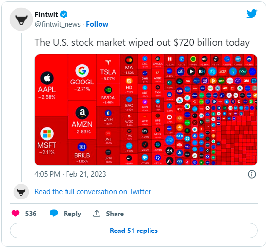This screenshot has width=267, height=248.
Task: Click the Reply button label
Action: pyautogui.click(x=72, y=214)
